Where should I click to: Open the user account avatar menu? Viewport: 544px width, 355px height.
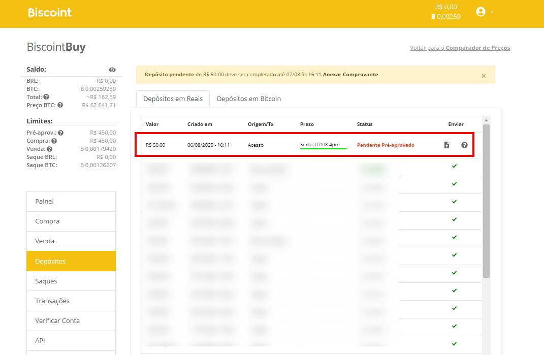(x=481, y=12)
